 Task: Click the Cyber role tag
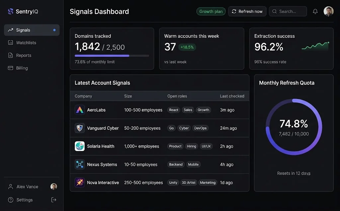coord(184,128)
